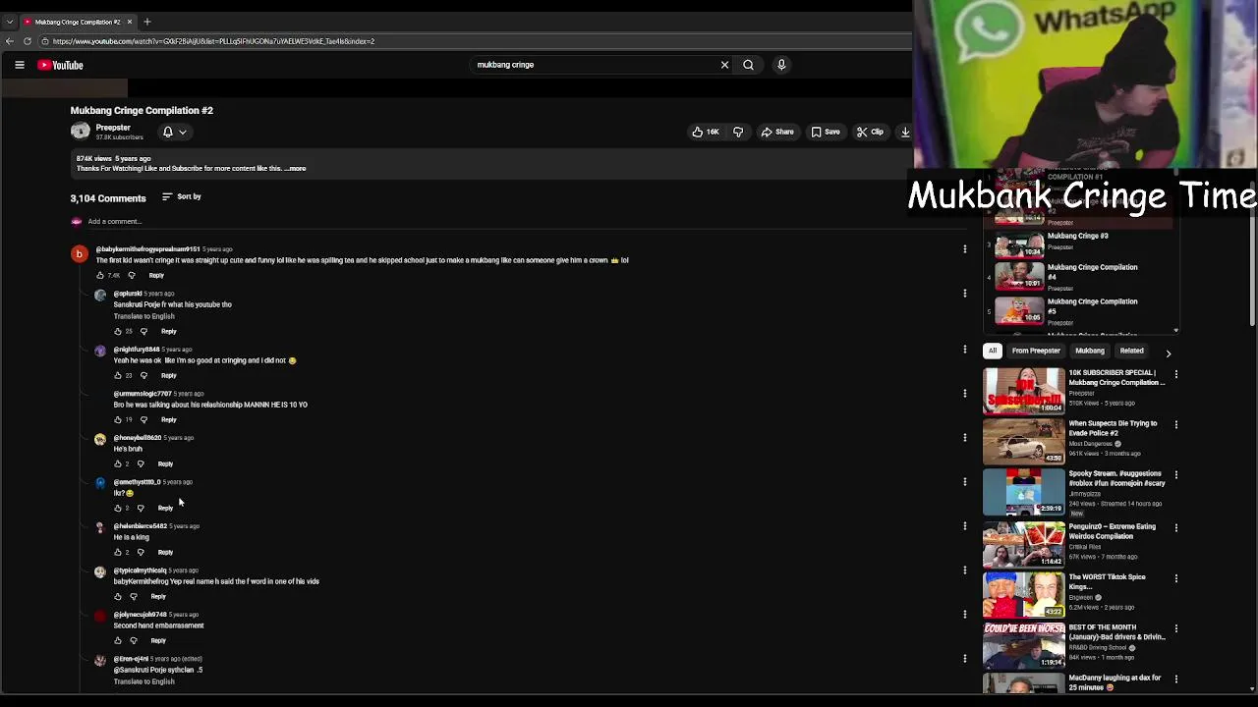The height and width of the screenshot is (707, 1258).
Task: Reply to the 'He is a king' comment
Action: point(165,553)
